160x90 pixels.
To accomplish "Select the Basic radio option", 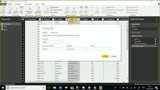I will (43, 33).
